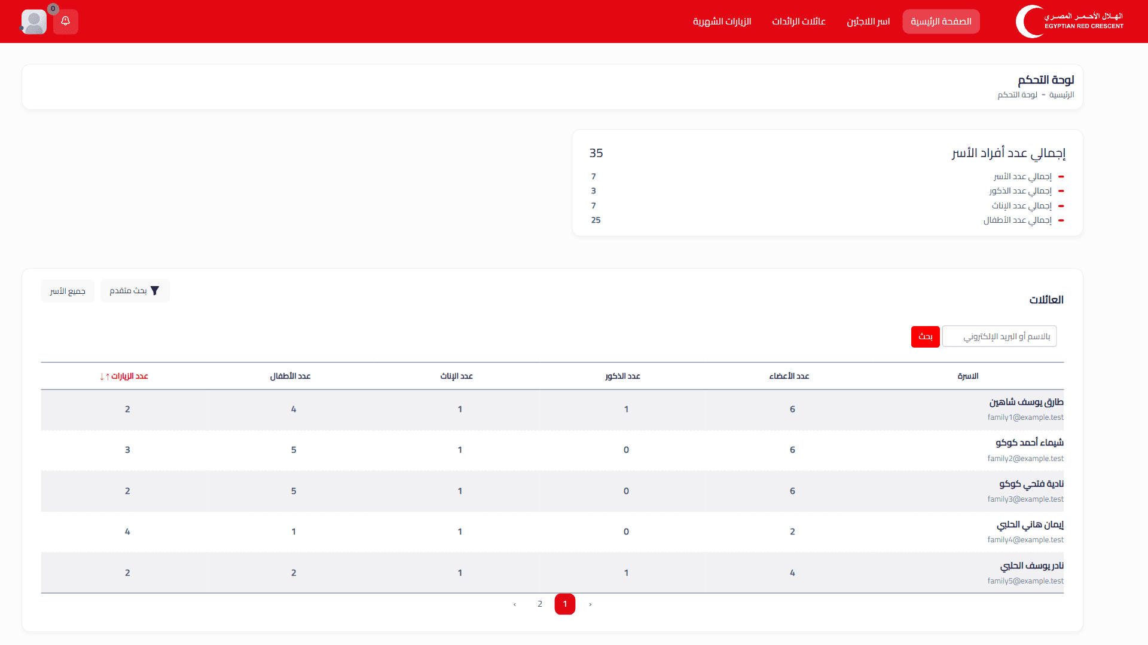Click the جميع الأسر button

[x=68, y=291]
